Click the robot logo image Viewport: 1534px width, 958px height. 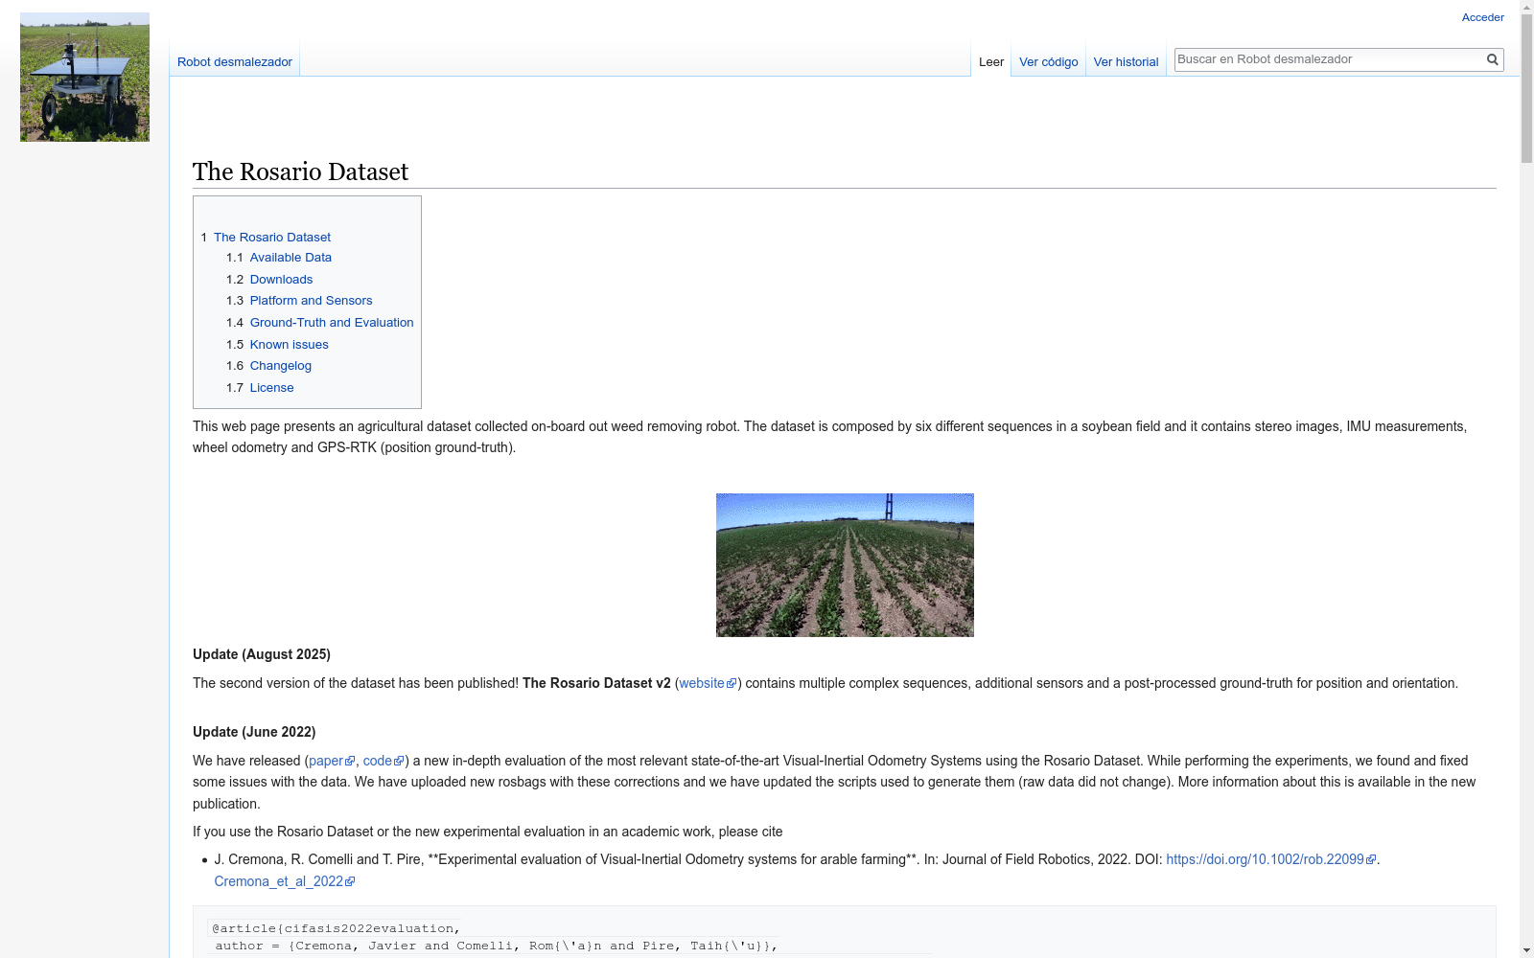pos(84,77)
